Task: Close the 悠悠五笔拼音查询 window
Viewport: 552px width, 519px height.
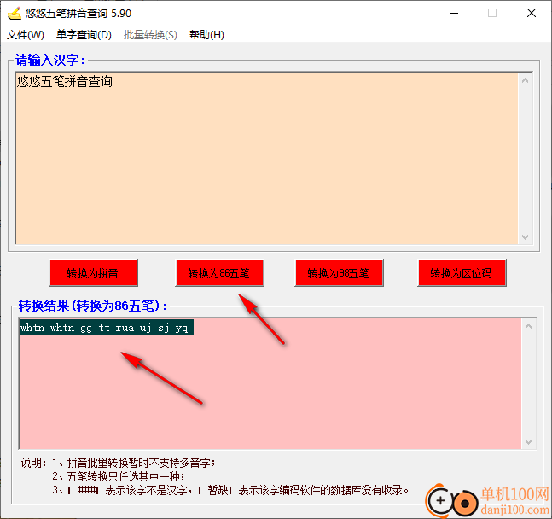Action: click(x=532, y=14)
